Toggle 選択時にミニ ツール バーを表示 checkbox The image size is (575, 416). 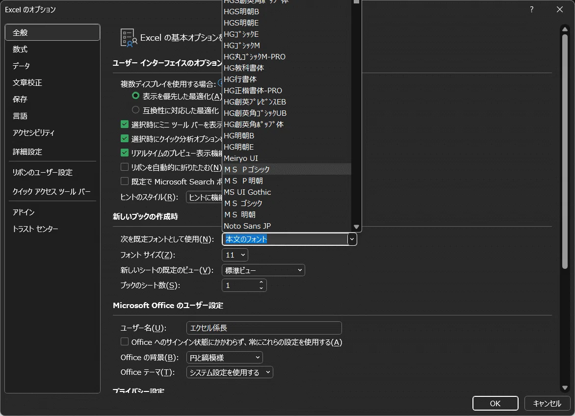click(x=125, y=124)
